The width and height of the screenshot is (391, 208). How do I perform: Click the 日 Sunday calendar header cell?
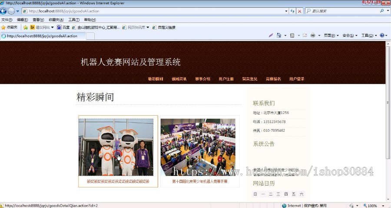point(255,194)
